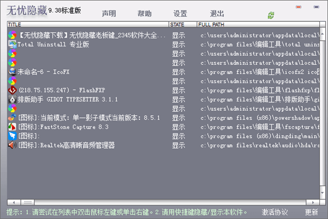
Task: Select the [图标]:Realtek高清晰音频管理器 title
Action: (x=67, y=145)
